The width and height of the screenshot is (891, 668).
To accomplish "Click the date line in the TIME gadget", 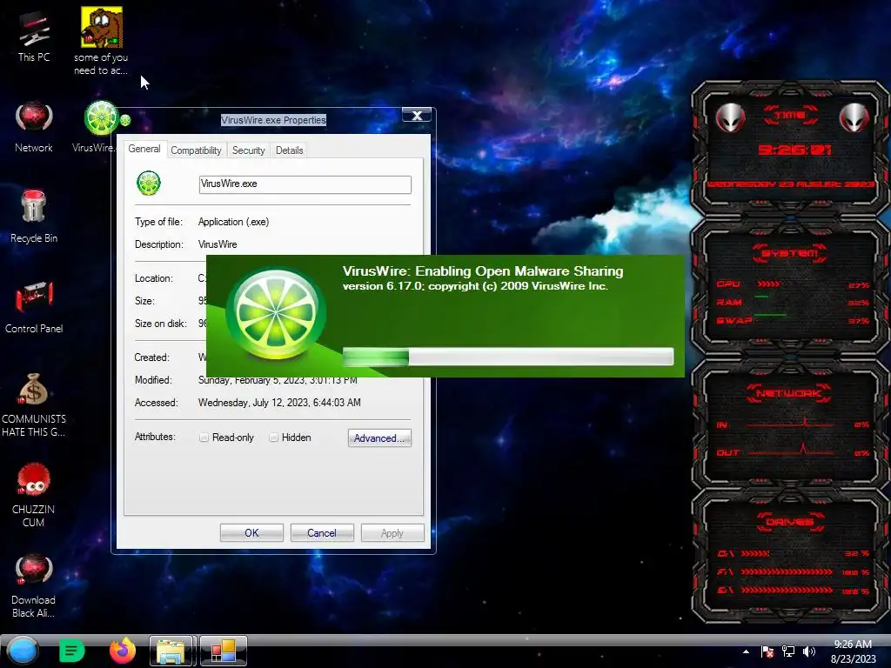I will pyautogui.click(x=792, y=184).
